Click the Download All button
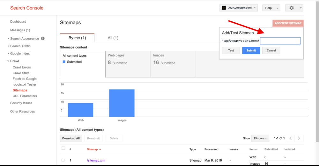 click(71, 138)
